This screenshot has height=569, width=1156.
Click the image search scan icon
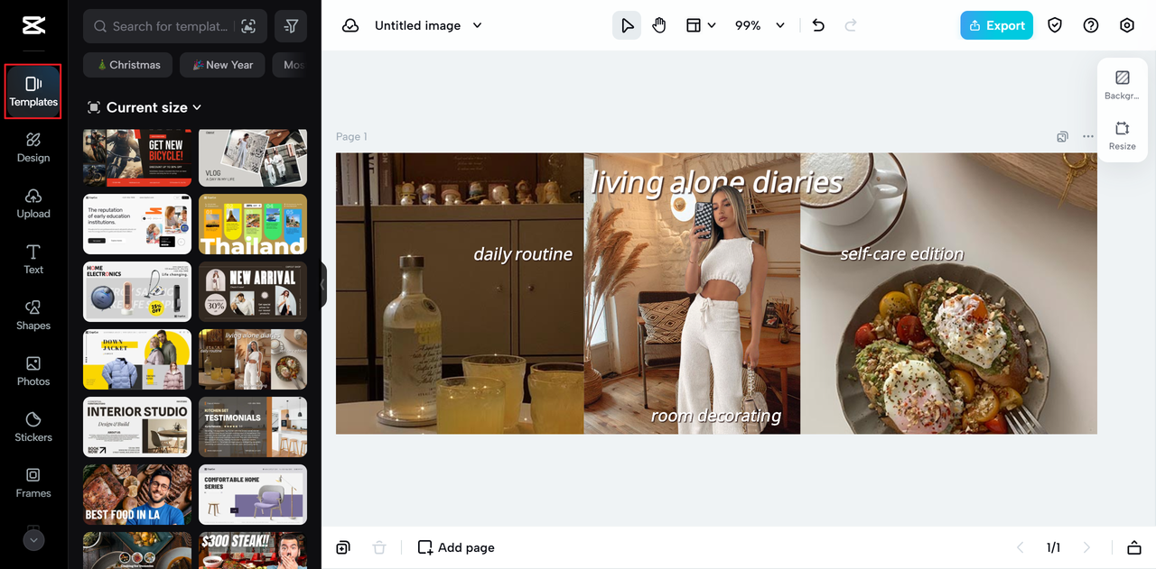point(248,26)
